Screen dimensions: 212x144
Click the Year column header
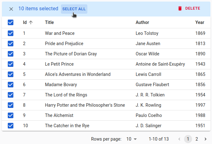(x=200, y=22)
